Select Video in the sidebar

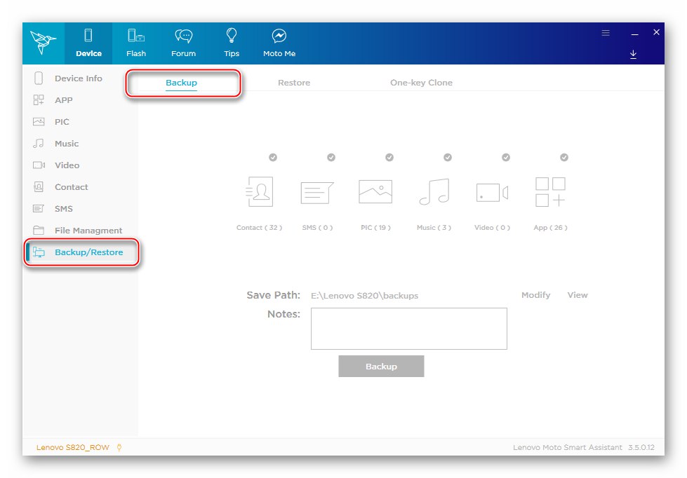pos(80,165)
